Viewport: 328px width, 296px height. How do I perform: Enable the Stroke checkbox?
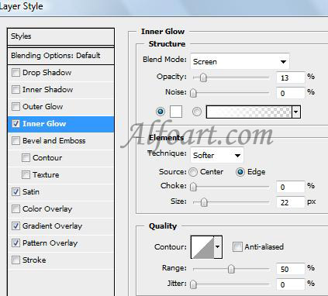16,260
